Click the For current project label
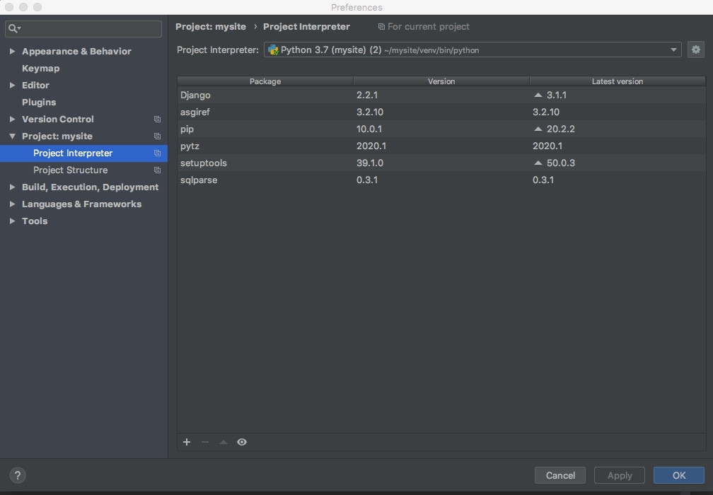 [x=429, y=27]
